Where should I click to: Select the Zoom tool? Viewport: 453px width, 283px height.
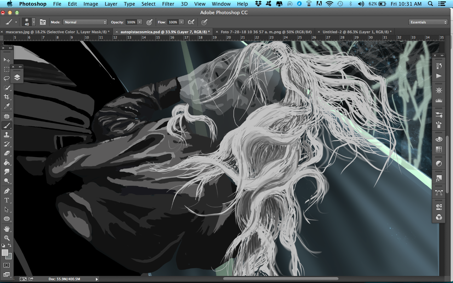coord(7,238)
